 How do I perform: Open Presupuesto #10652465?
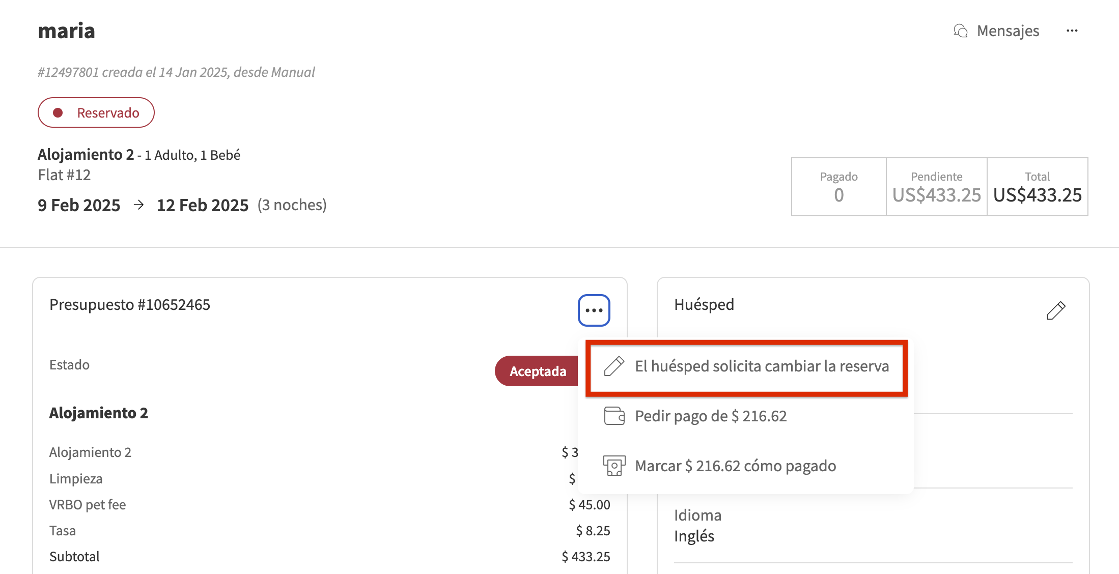tap(130, 304)
